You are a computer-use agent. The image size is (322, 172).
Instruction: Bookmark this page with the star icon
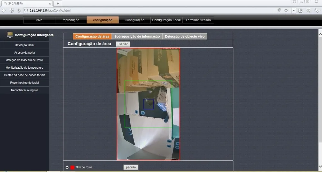286,11
